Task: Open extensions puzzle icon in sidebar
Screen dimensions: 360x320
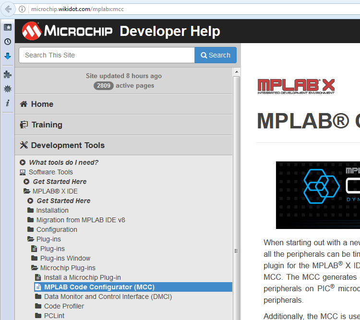Action: click(x=8, y=74)
